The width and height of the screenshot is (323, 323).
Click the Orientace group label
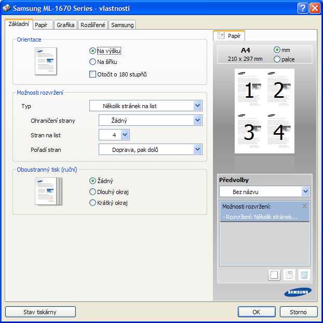pos(29,40)
